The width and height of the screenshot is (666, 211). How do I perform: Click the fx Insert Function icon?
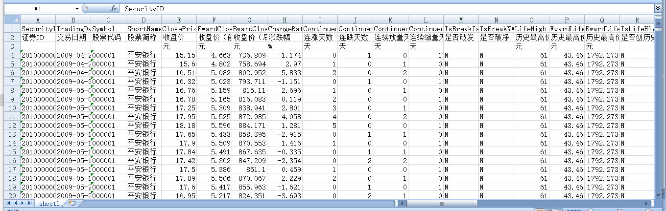tap(113, 9)
